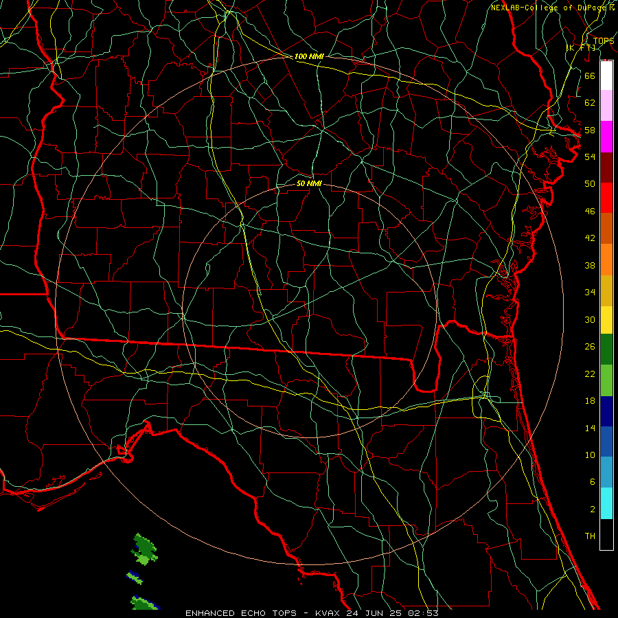
Task: Click the '30' legend value
Action: pyautogui.click(x=590, y=319)
